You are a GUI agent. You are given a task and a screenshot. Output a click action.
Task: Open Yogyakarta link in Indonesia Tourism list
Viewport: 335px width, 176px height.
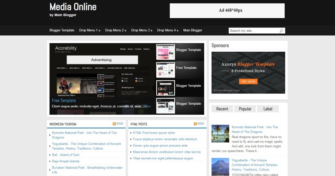tap(86, 146)
